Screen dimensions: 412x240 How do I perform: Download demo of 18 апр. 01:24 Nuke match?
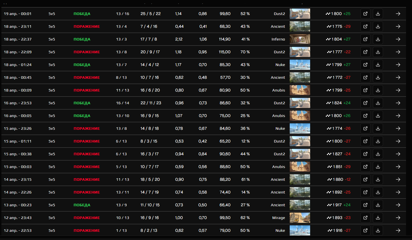click(378, 65)
